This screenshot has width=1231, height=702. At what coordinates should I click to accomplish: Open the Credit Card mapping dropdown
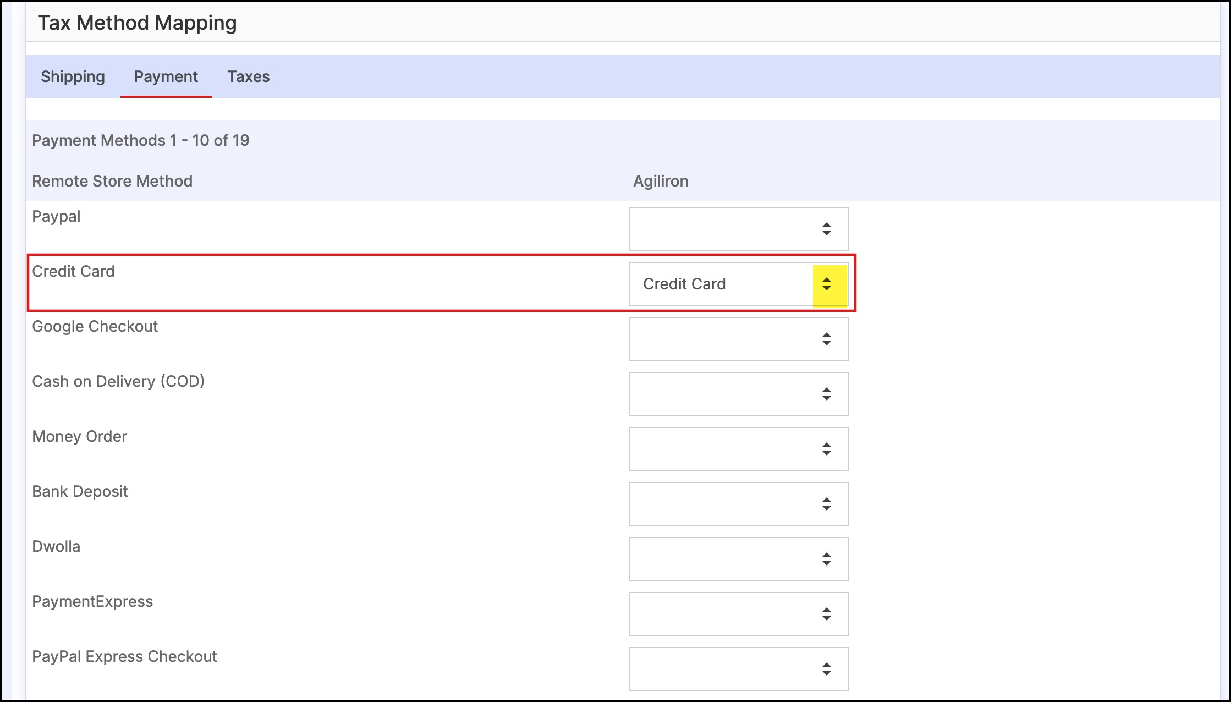click(x=738, y=284)
